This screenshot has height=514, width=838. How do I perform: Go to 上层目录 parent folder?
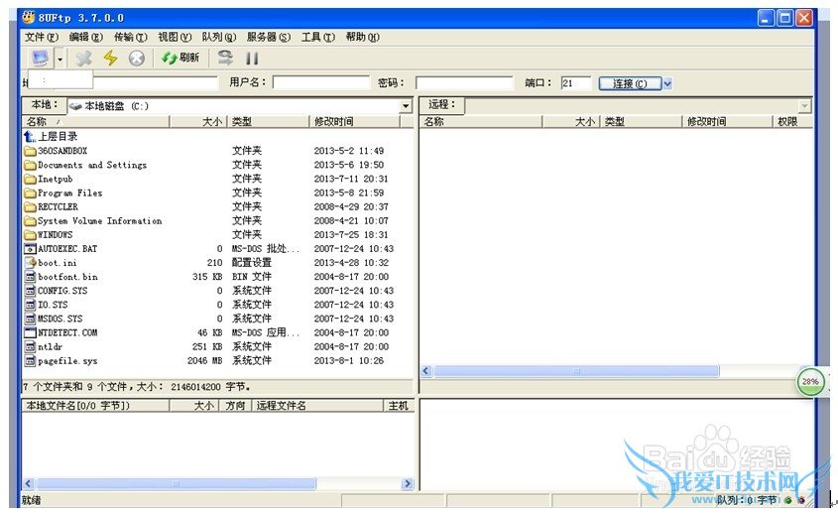pyautogui.click(x=51, y=136)
